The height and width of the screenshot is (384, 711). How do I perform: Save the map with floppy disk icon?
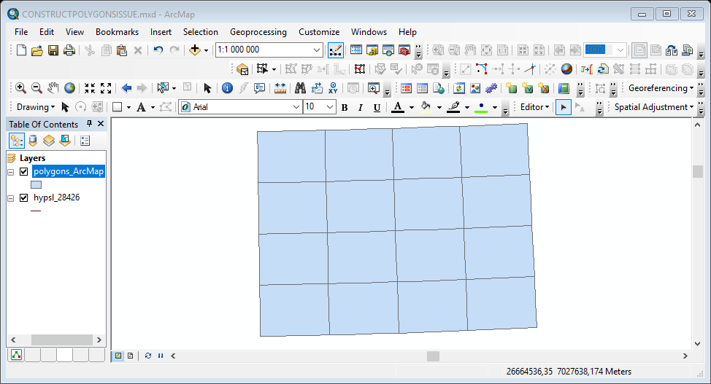tap(53, 50)
